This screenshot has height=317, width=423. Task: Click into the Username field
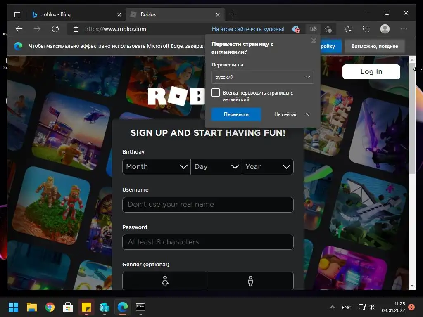[x=208, y=205]
